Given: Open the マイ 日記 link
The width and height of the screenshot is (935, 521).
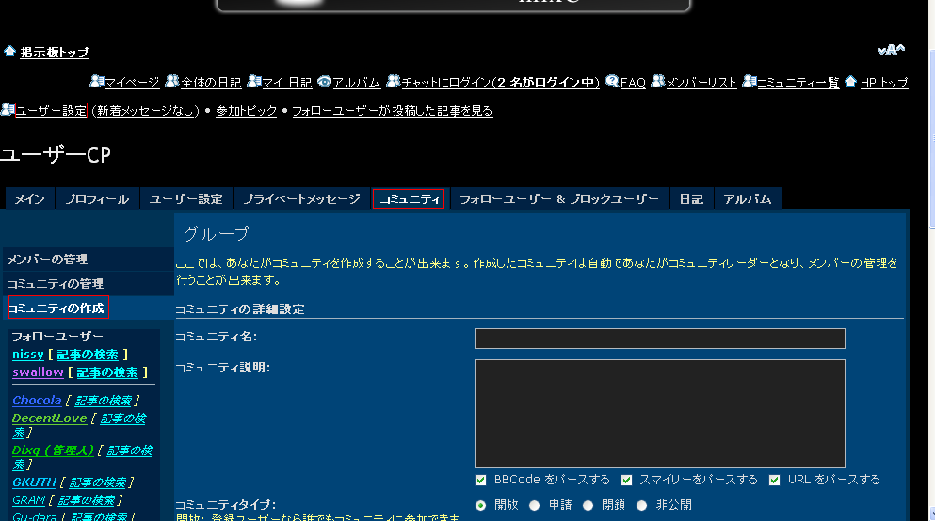Looking at the screenshot, I should click(x=287, y=82).
